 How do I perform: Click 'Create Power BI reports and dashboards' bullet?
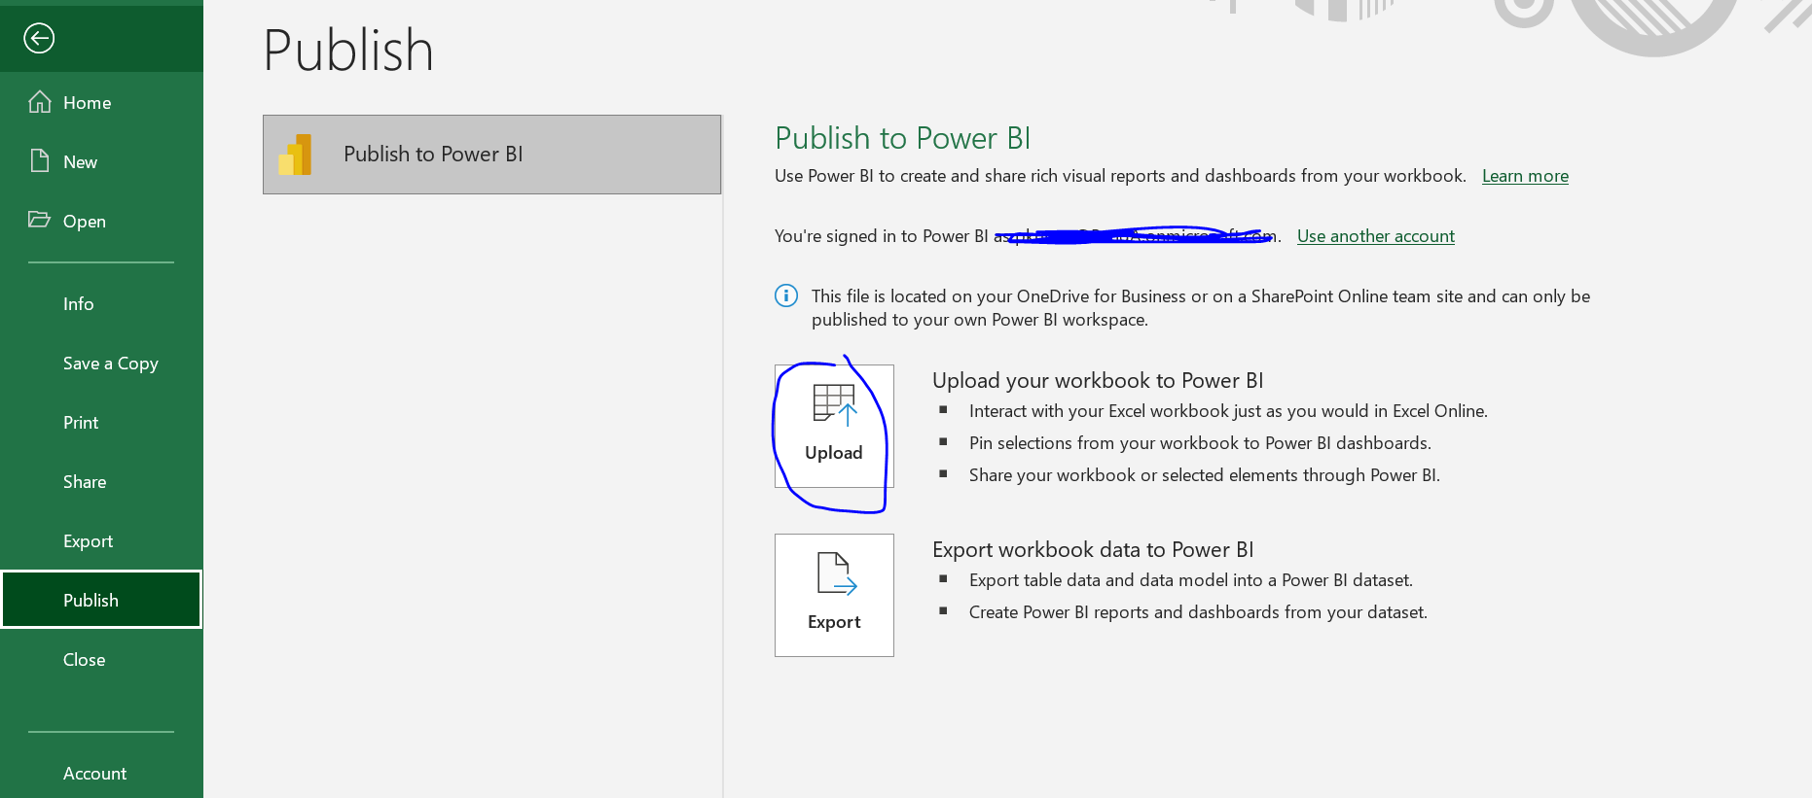1198,612
